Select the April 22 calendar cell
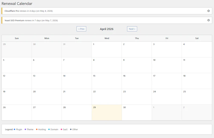The image size is (214, 138). point(107,97)
